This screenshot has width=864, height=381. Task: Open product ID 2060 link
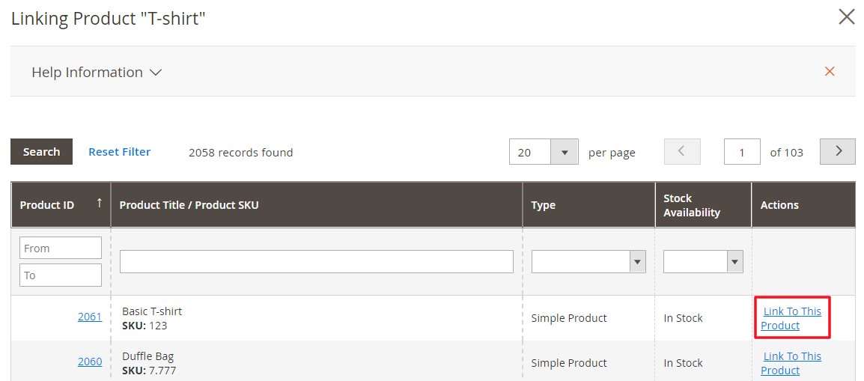click(x=89, y=362)
